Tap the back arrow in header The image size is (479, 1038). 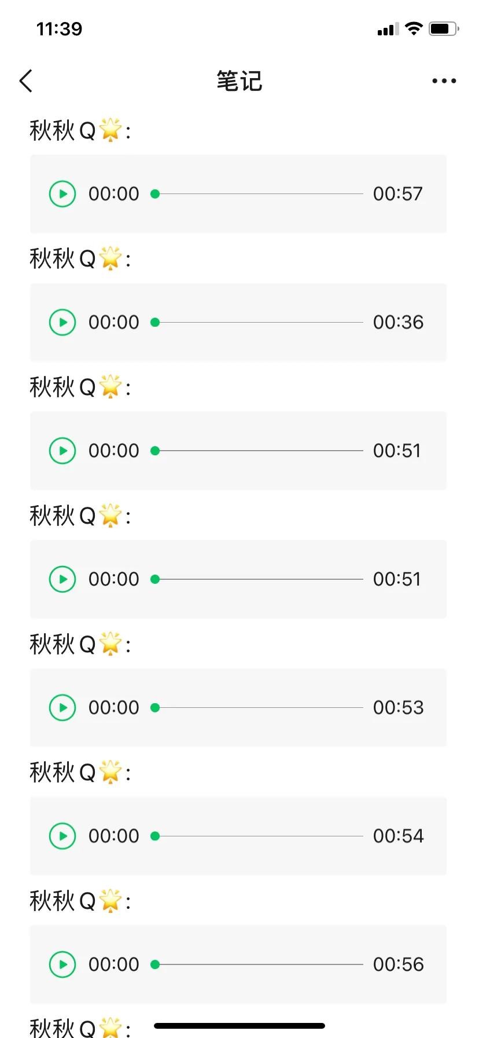(26, 81)
